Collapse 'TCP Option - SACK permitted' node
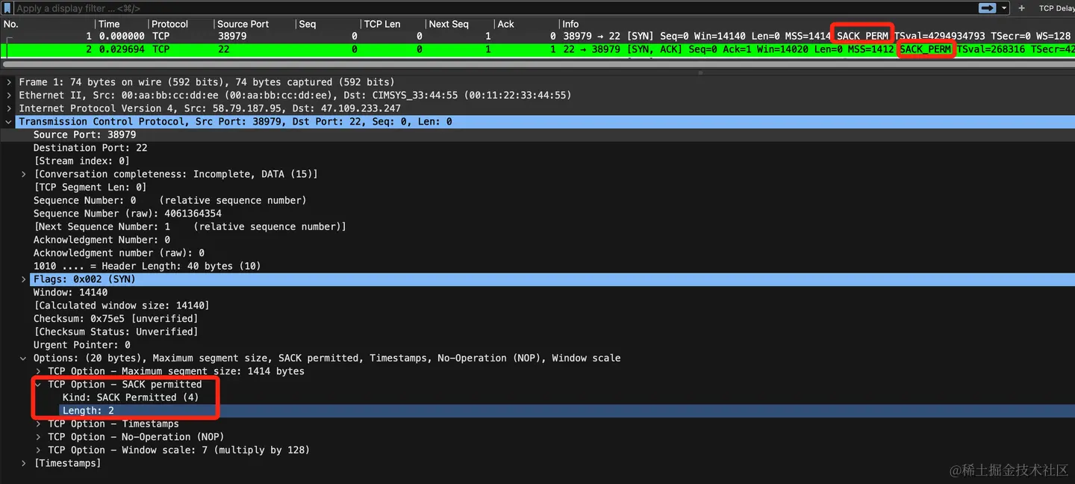 point(38,385)
